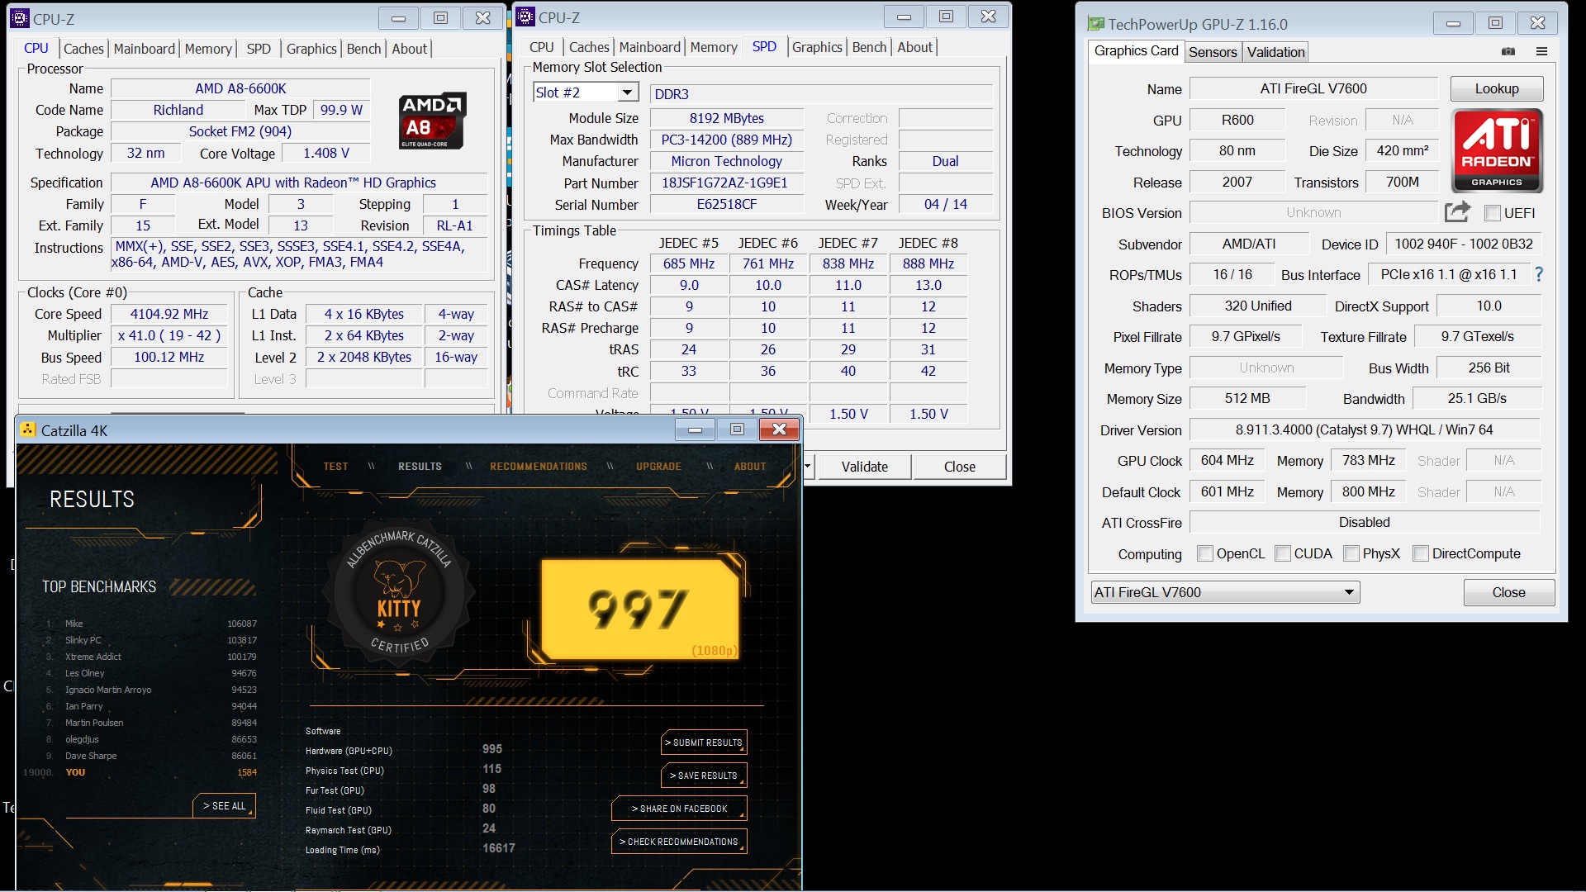The image size is (1586, 892).
Task: Click CHECK RECOMMENDATIONS in Catzilla
Action: tap(679, 842)
